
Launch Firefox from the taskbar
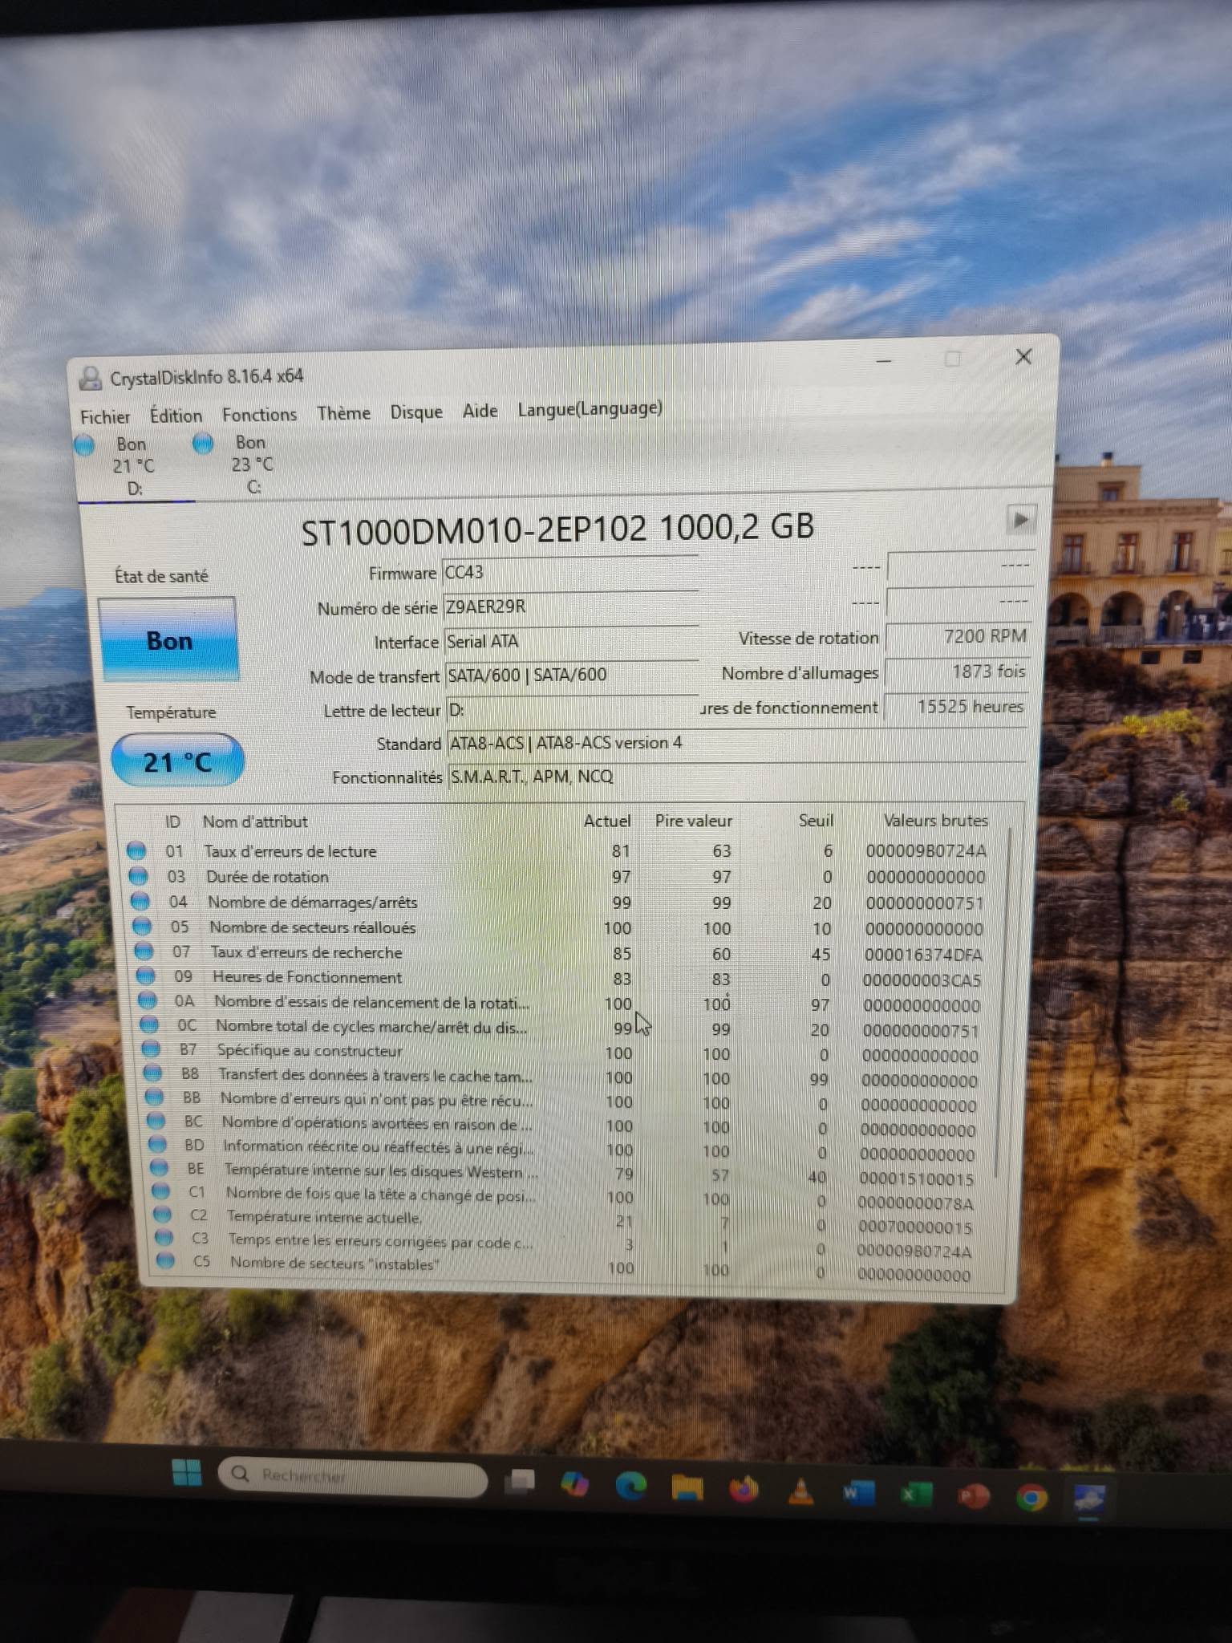(744, 1490)
